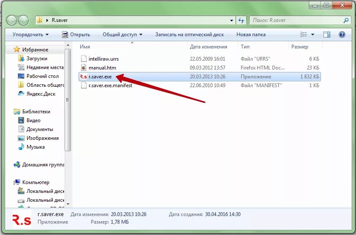Click the Яндекс.Диск icon
This screenshot has height=235, width=356.
pyautogui.click(x=21, y=93)
